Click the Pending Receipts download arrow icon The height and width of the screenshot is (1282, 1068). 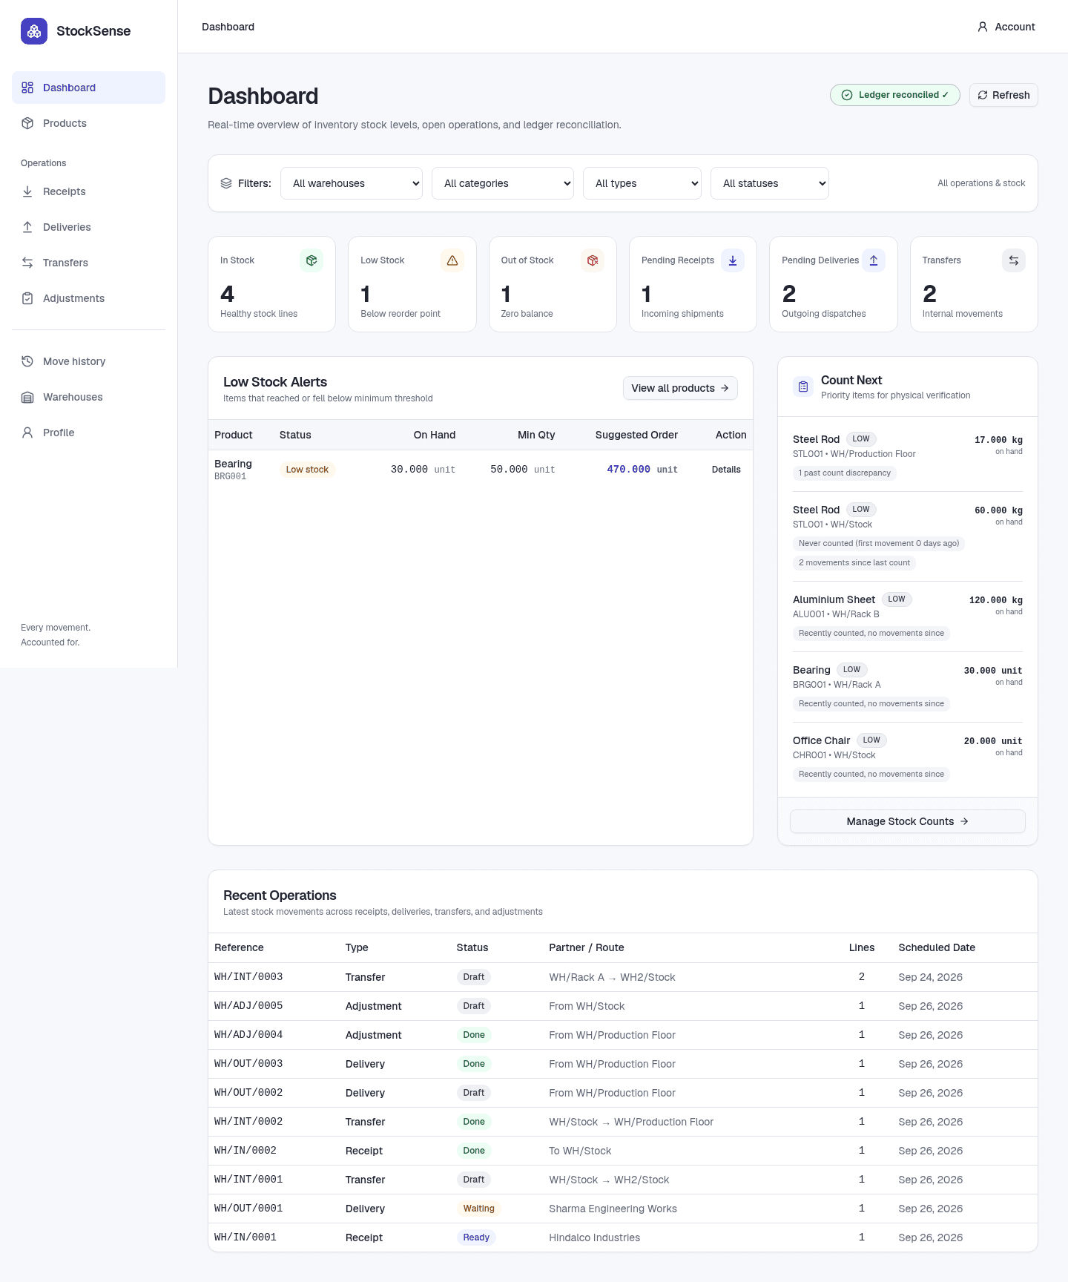coord(733,260)
